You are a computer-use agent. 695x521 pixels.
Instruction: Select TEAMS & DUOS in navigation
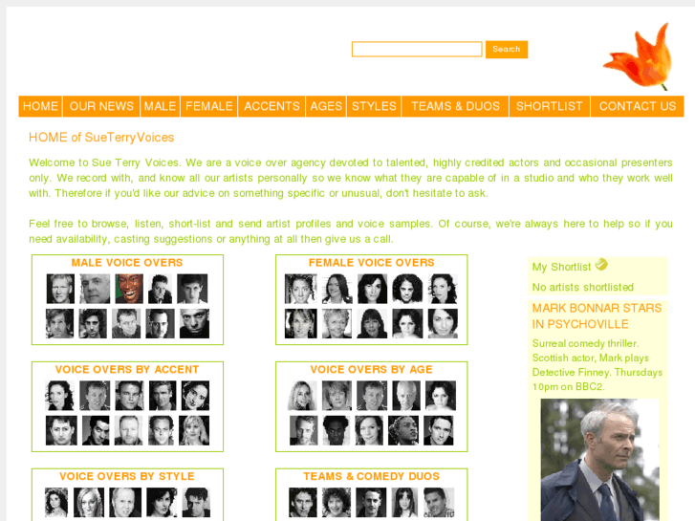[455, 106]
